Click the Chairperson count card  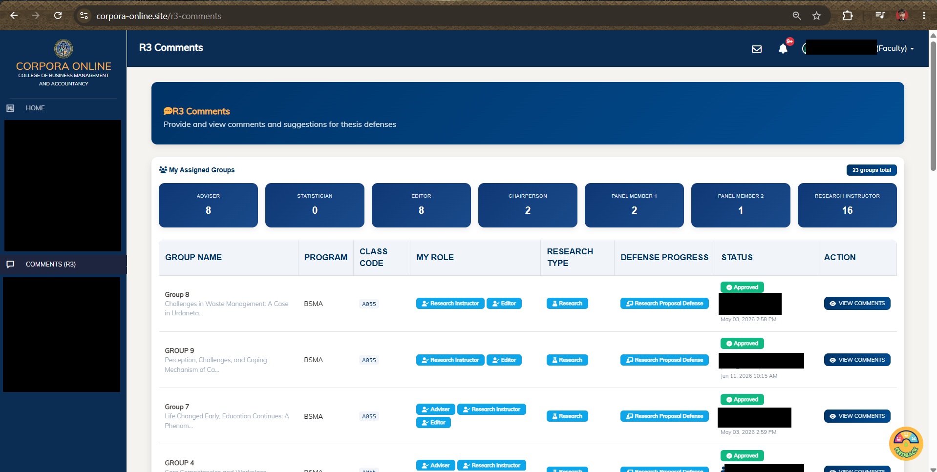[528, 205]
